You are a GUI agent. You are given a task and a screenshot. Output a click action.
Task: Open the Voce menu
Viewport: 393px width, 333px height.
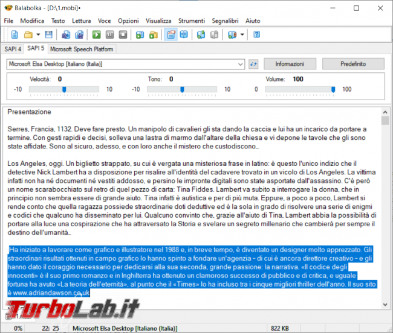[104, 21]
